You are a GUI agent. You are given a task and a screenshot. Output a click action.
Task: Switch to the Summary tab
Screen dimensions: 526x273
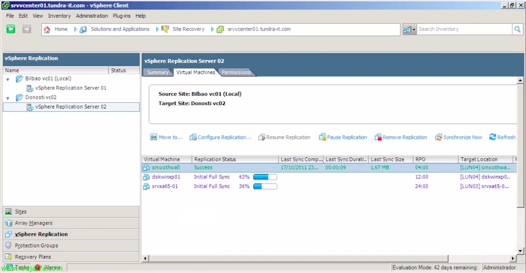(x=158, y=72)
